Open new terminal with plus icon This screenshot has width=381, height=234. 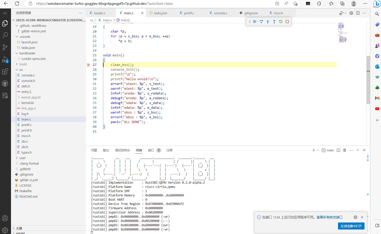tap(313, 150)
